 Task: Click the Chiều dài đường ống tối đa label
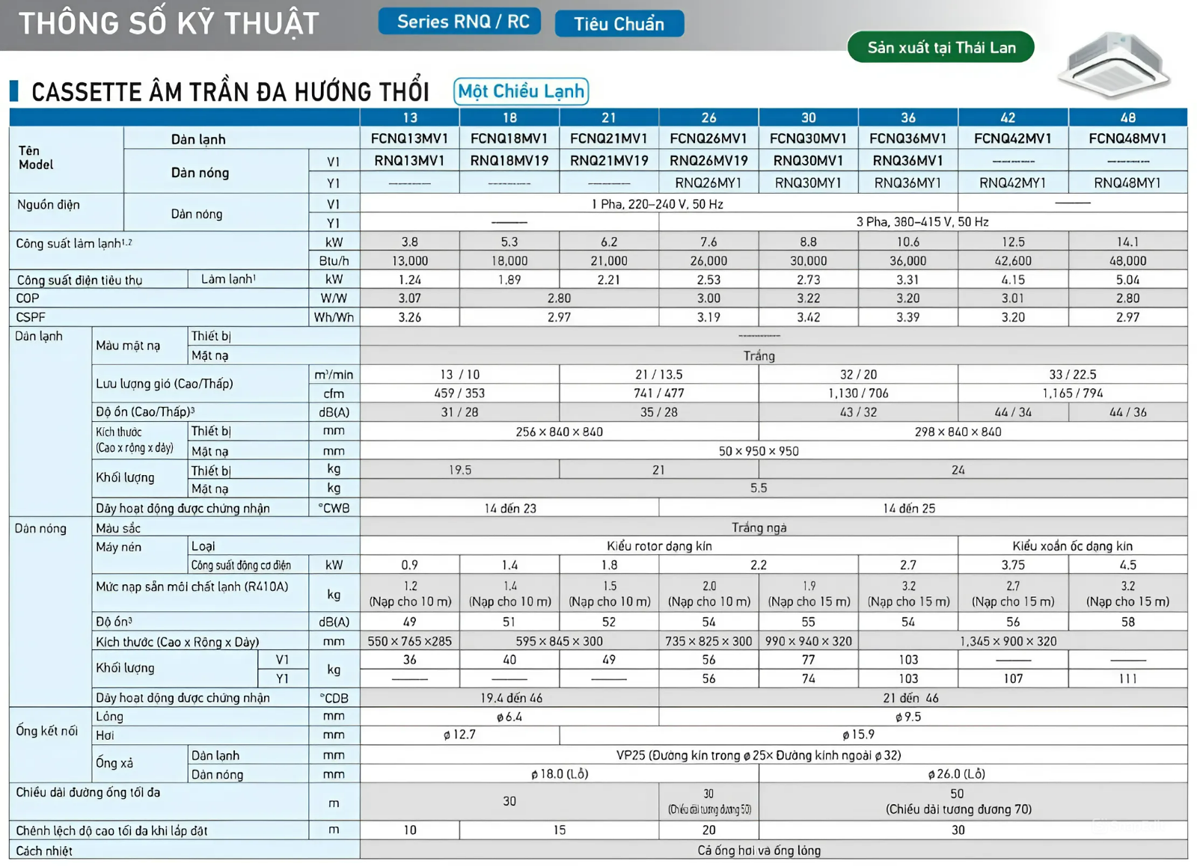88,792
